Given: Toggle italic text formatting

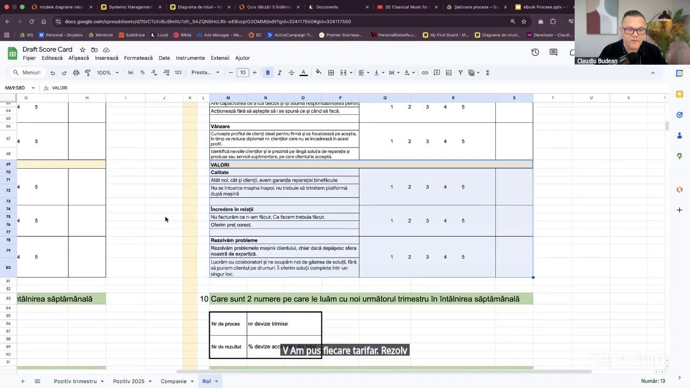Looking at the screenshot, I should (279, 73).
